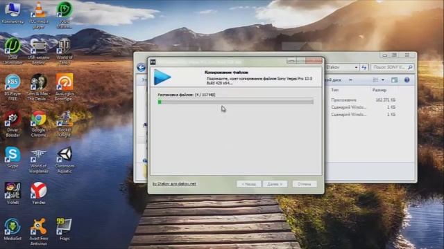Open the by Diakov для diakov.net link
Viewport: 444px width, 249px height.
174,184
